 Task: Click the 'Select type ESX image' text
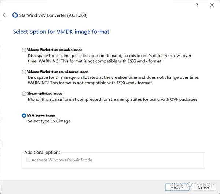49,121
